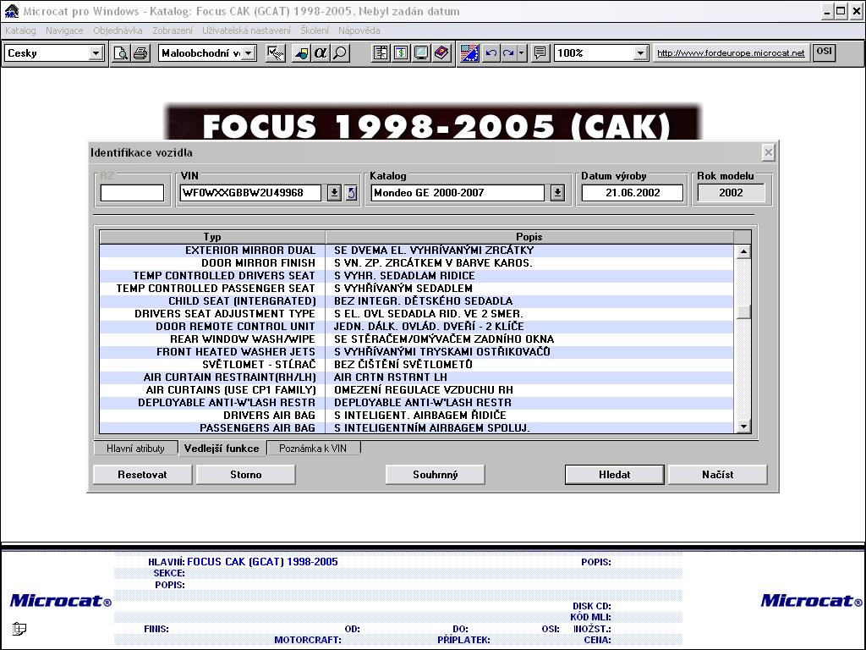Open the Poznámka k VIN tab

(313, 449)
